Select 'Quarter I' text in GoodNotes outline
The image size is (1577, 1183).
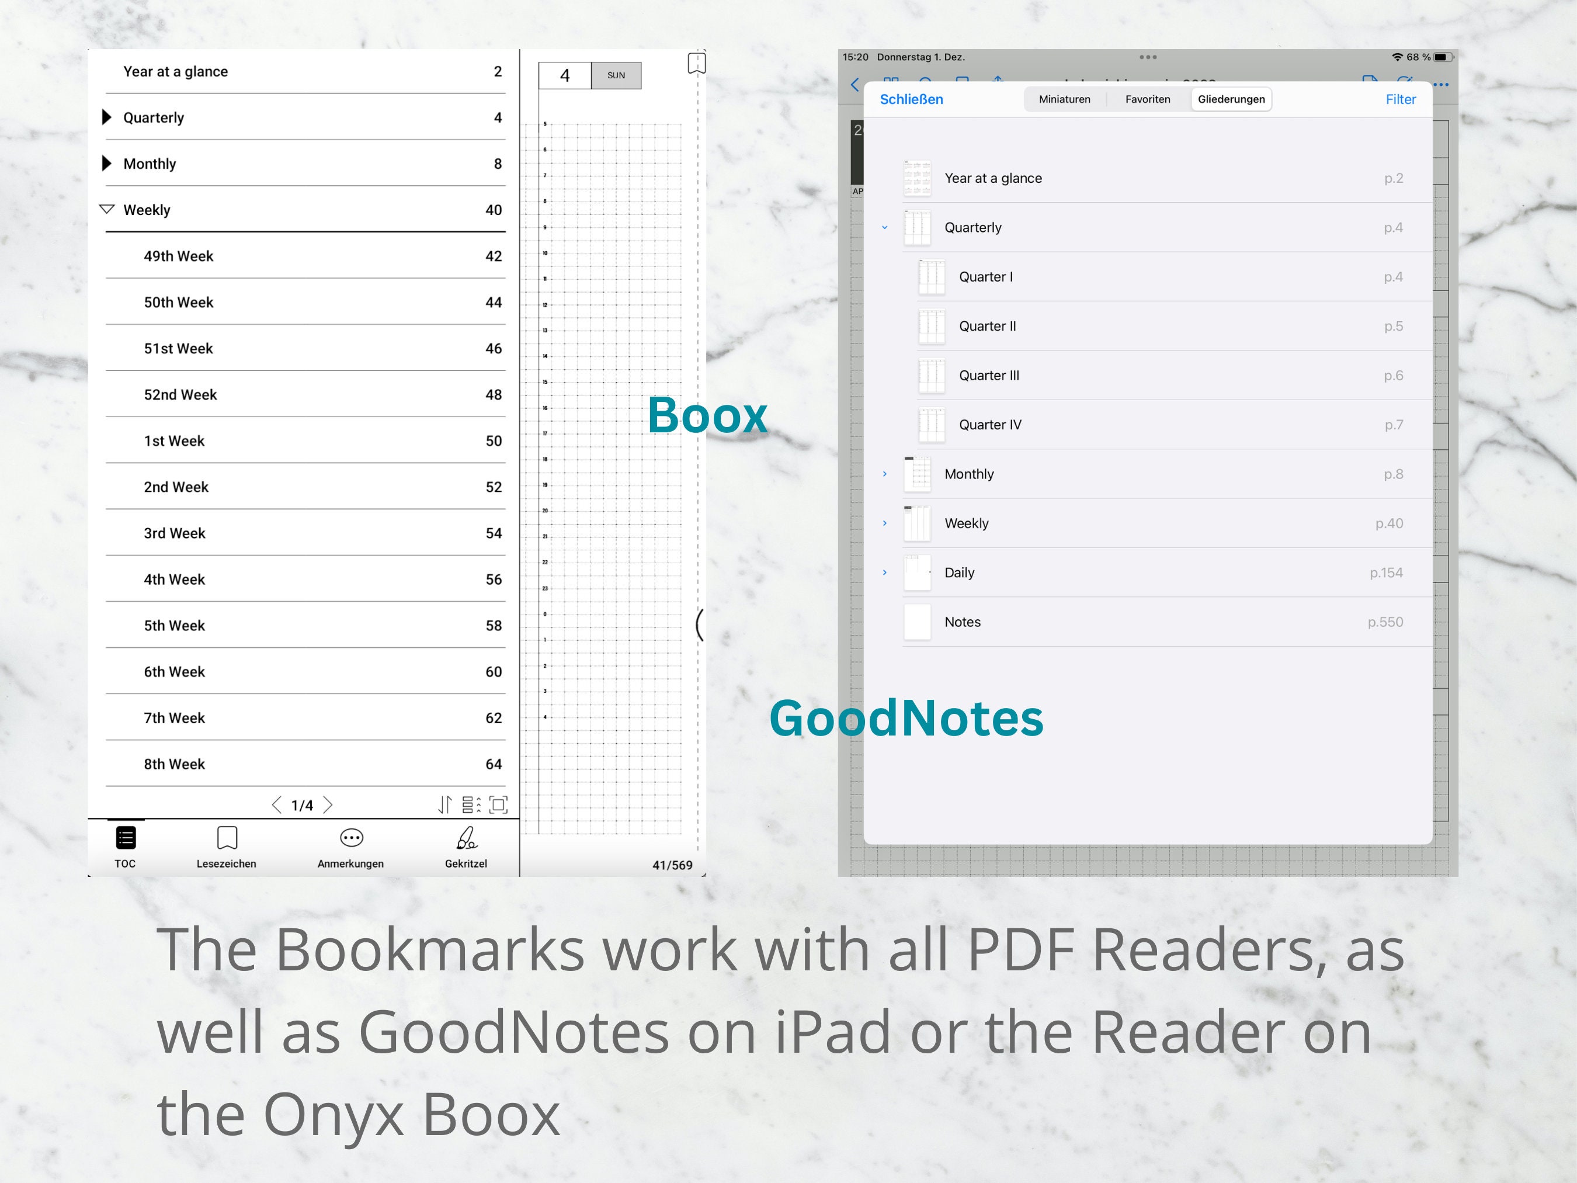[x=985, y=277]
